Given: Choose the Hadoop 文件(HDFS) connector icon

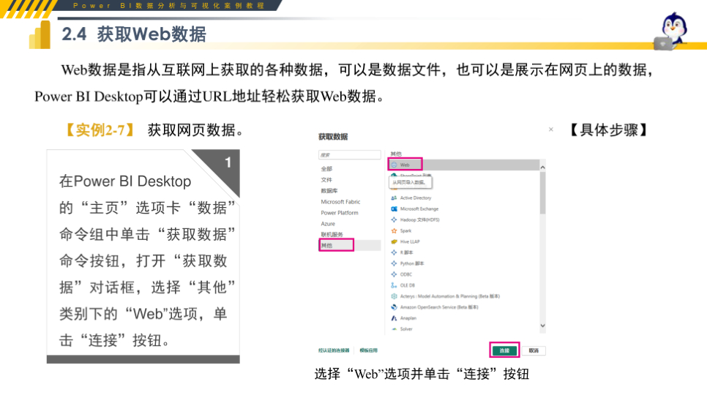Looking at the screenshot, I should pos(394,219).
